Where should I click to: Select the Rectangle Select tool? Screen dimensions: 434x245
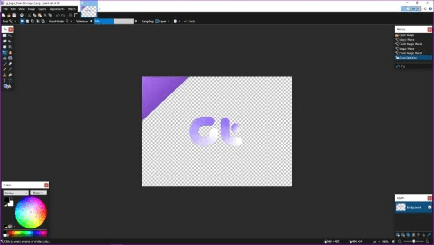click(x=4, y=35)
